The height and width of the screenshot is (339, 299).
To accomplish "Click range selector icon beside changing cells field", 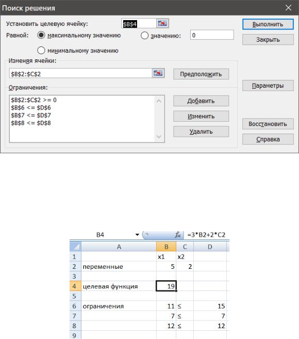I will point(158,73).
